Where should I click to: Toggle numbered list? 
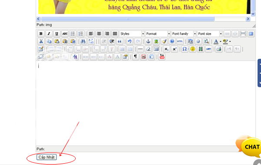point(81,34)
